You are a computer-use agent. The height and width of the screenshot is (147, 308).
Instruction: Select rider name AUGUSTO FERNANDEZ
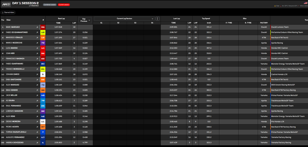[15, 137]
